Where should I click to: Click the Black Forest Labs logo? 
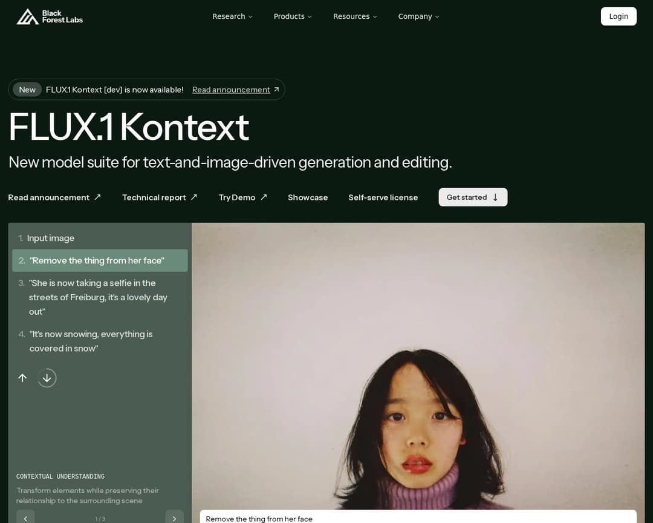(50, 17)
